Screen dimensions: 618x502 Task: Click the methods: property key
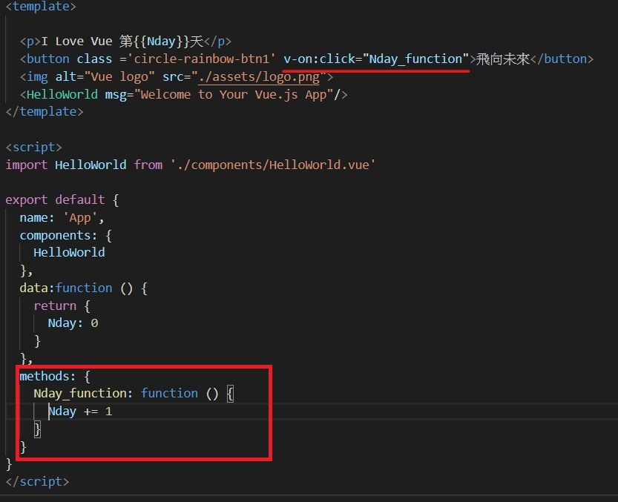(47, 376)
